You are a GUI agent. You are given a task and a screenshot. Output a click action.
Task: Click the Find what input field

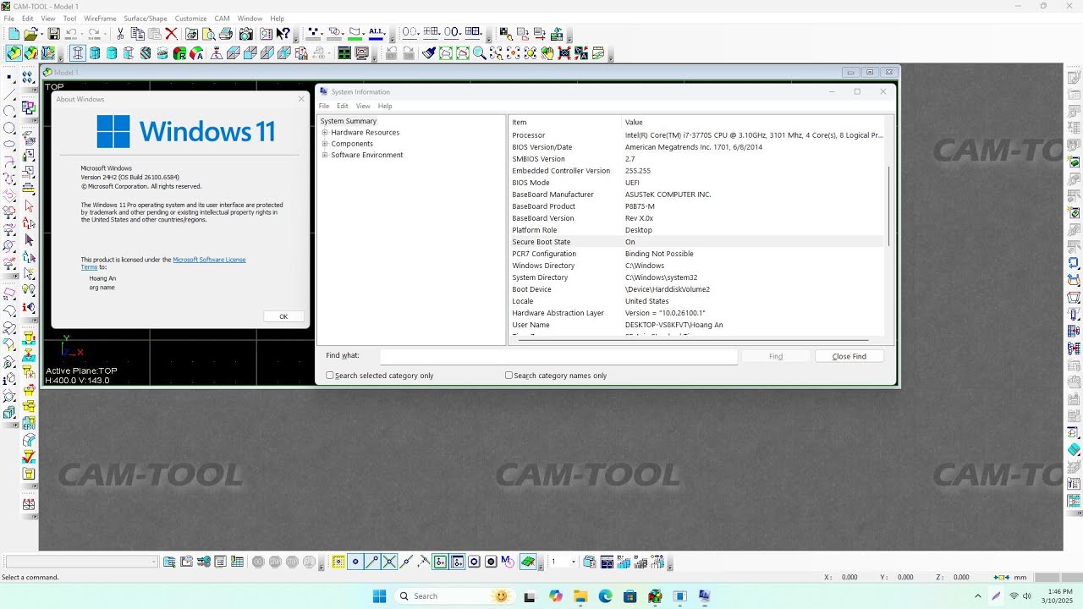pos(558,356)
